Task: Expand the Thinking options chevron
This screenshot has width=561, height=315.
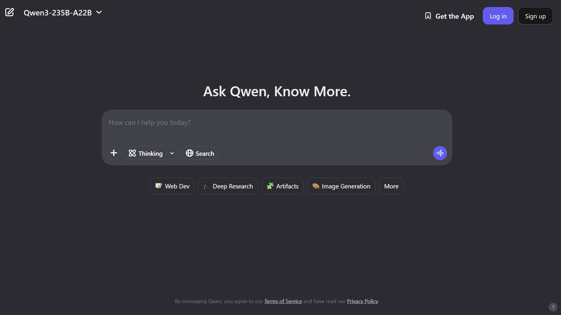Action: tap(172, 153)
